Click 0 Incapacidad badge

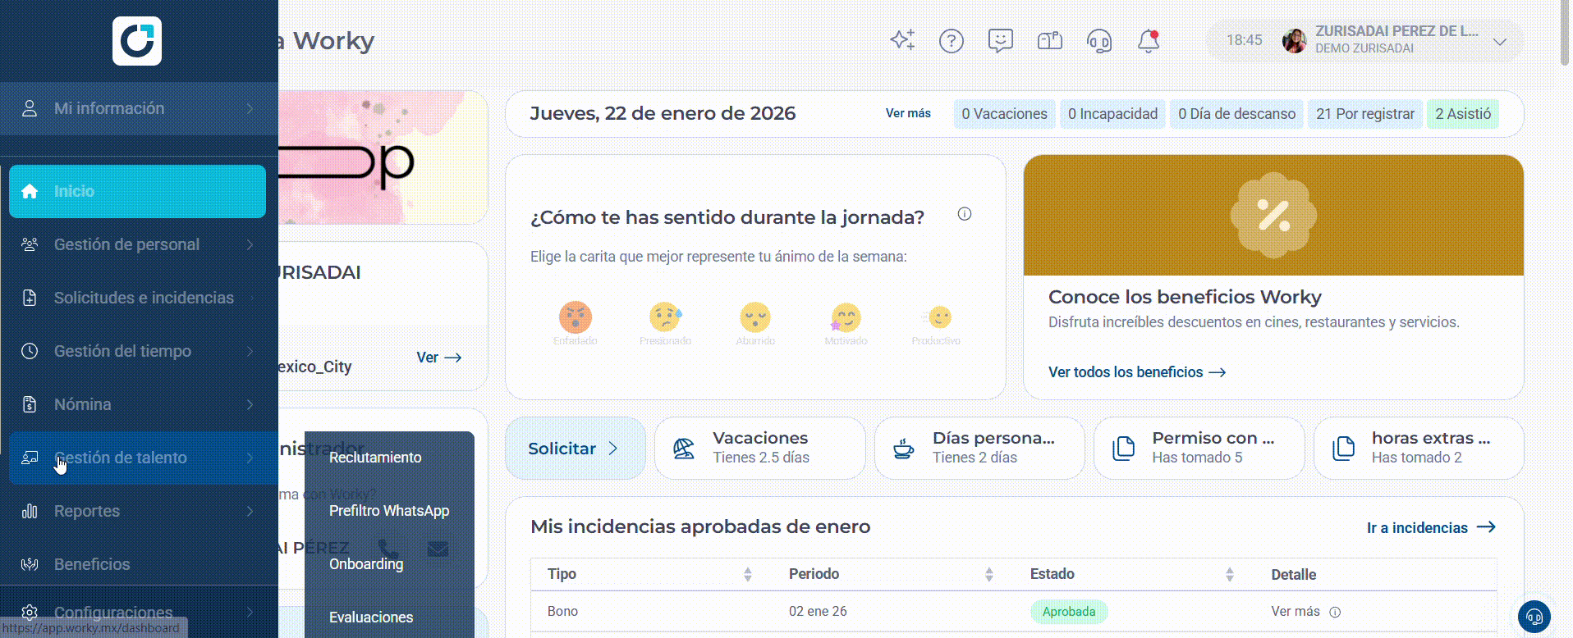(1112, 114)
